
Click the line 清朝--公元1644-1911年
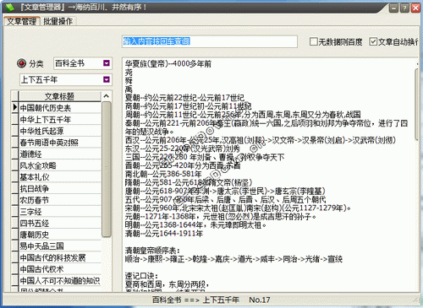(x=164, y=234)
